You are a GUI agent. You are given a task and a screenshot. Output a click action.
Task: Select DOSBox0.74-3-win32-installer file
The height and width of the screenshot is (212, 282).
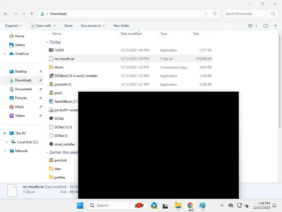point(130,76)
